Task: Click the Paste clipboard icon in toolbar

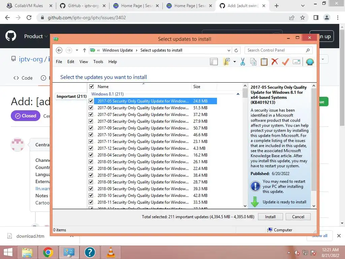Action: 264,62
